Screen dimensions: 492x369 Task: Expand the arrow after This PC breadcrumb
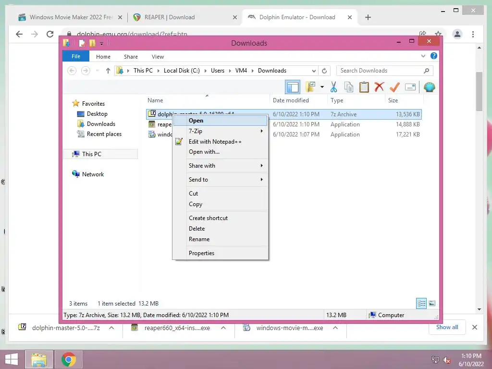(158, 71)
